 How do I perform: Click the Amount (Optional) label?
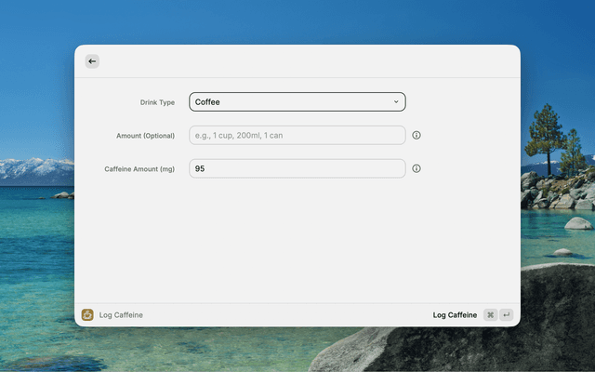(145, 136)
